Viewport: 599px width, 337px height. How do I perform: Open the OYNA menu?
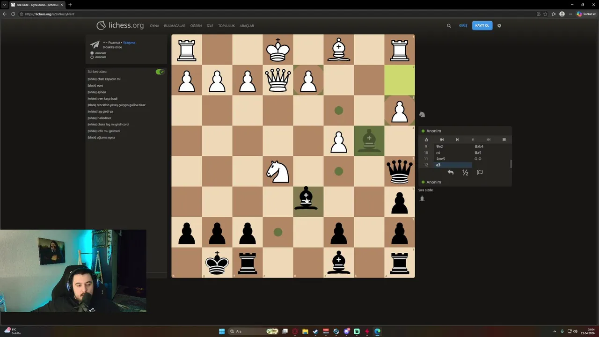tap(154, 26)
